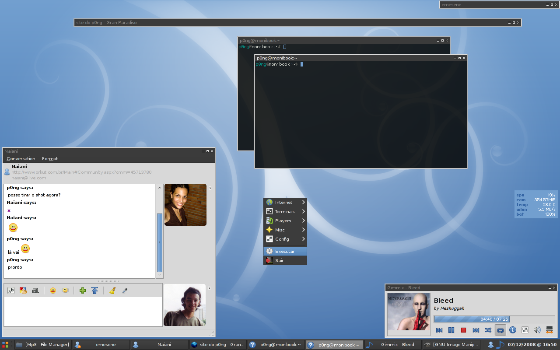
Task: Click the color dropper icon in chat toolbar
Action: (x=125, y=290)
